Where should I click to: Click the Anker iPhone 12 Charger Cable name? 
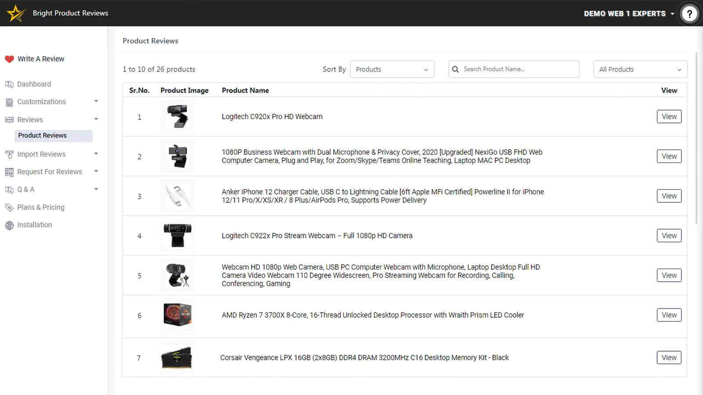point(383,196)
